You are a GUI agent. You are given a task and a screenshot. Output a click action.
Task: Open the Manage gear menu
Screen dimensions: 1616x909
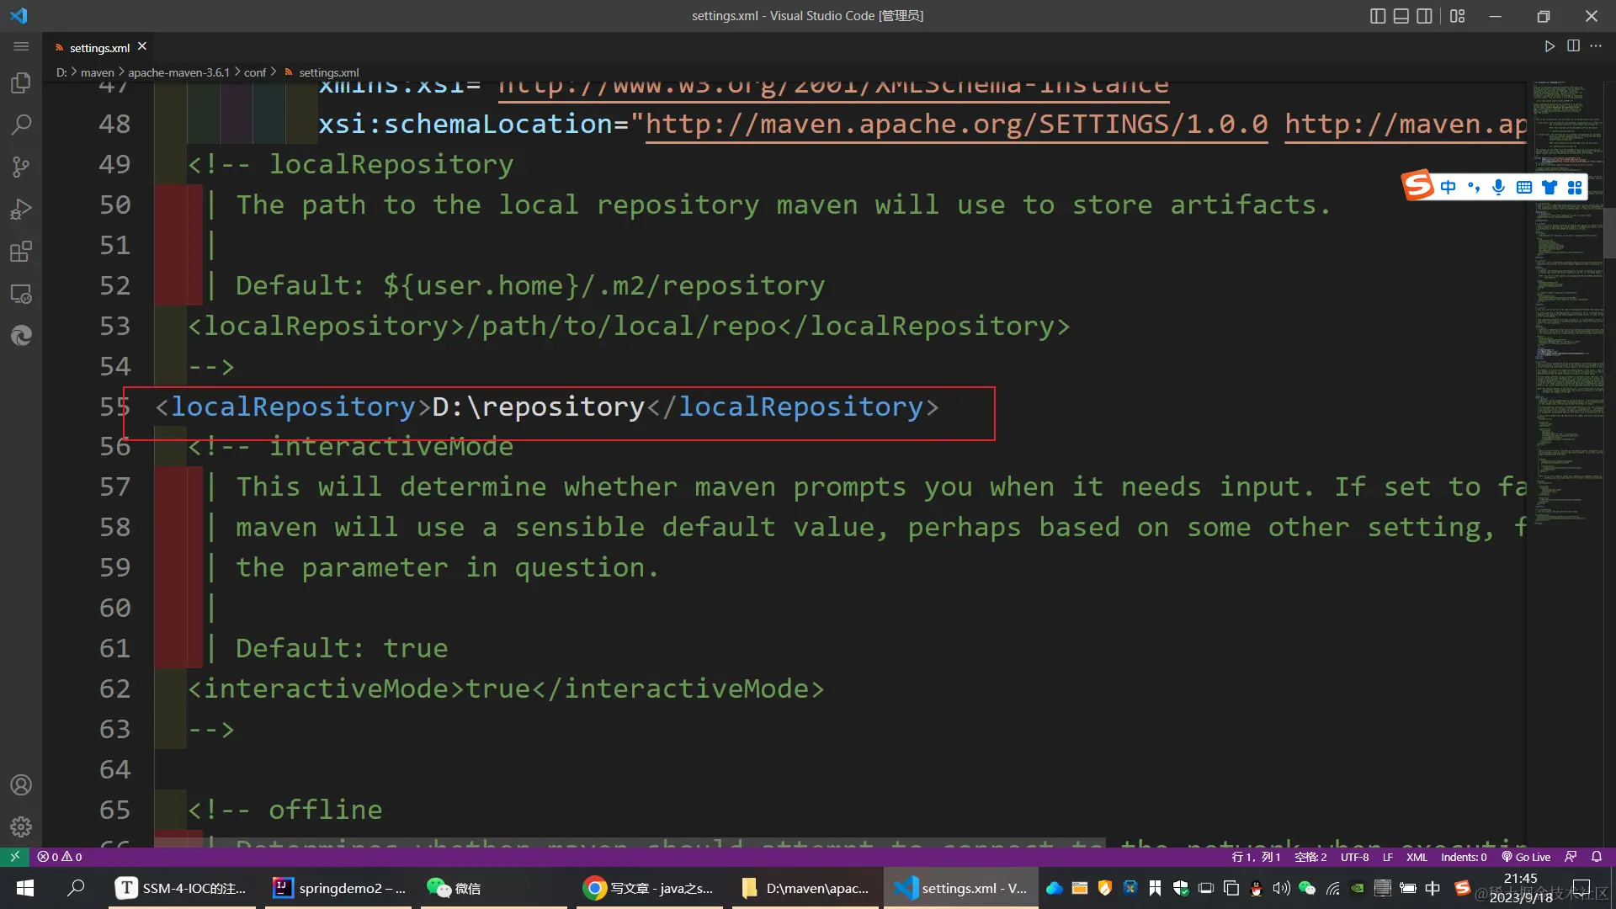(x=21, y=827)
